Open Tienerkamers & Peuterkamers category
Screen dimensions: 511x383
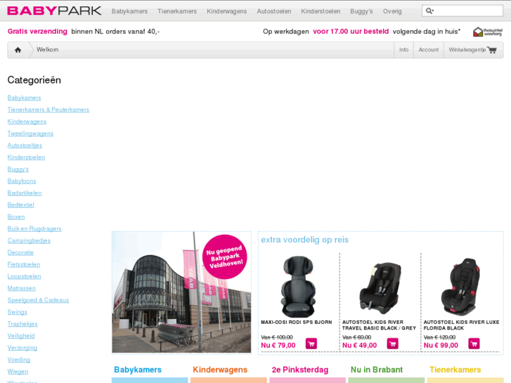[x=48, y=110]
